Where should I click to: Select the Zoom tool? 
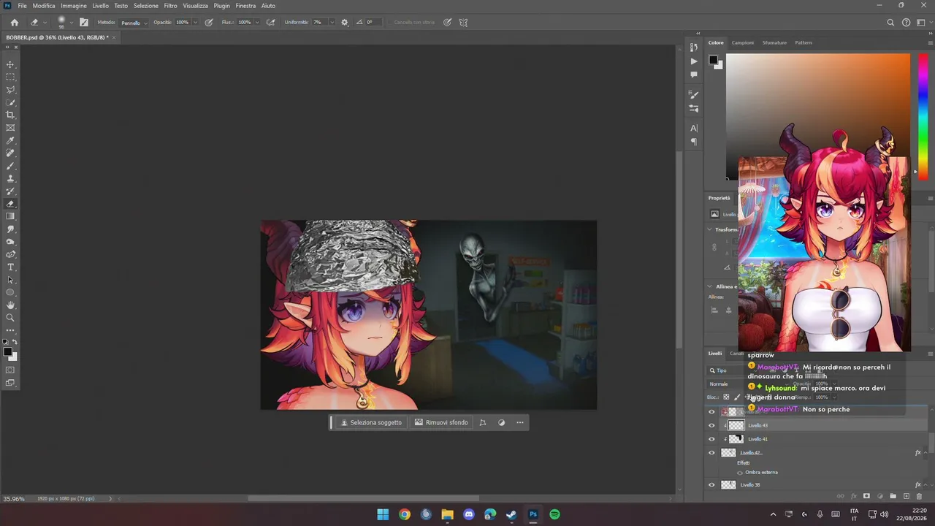pos(10,318)
